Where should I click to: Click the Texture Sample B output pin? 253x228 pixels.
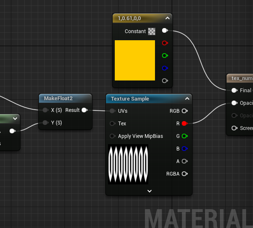pyautogui.click(x=185, y=148)
